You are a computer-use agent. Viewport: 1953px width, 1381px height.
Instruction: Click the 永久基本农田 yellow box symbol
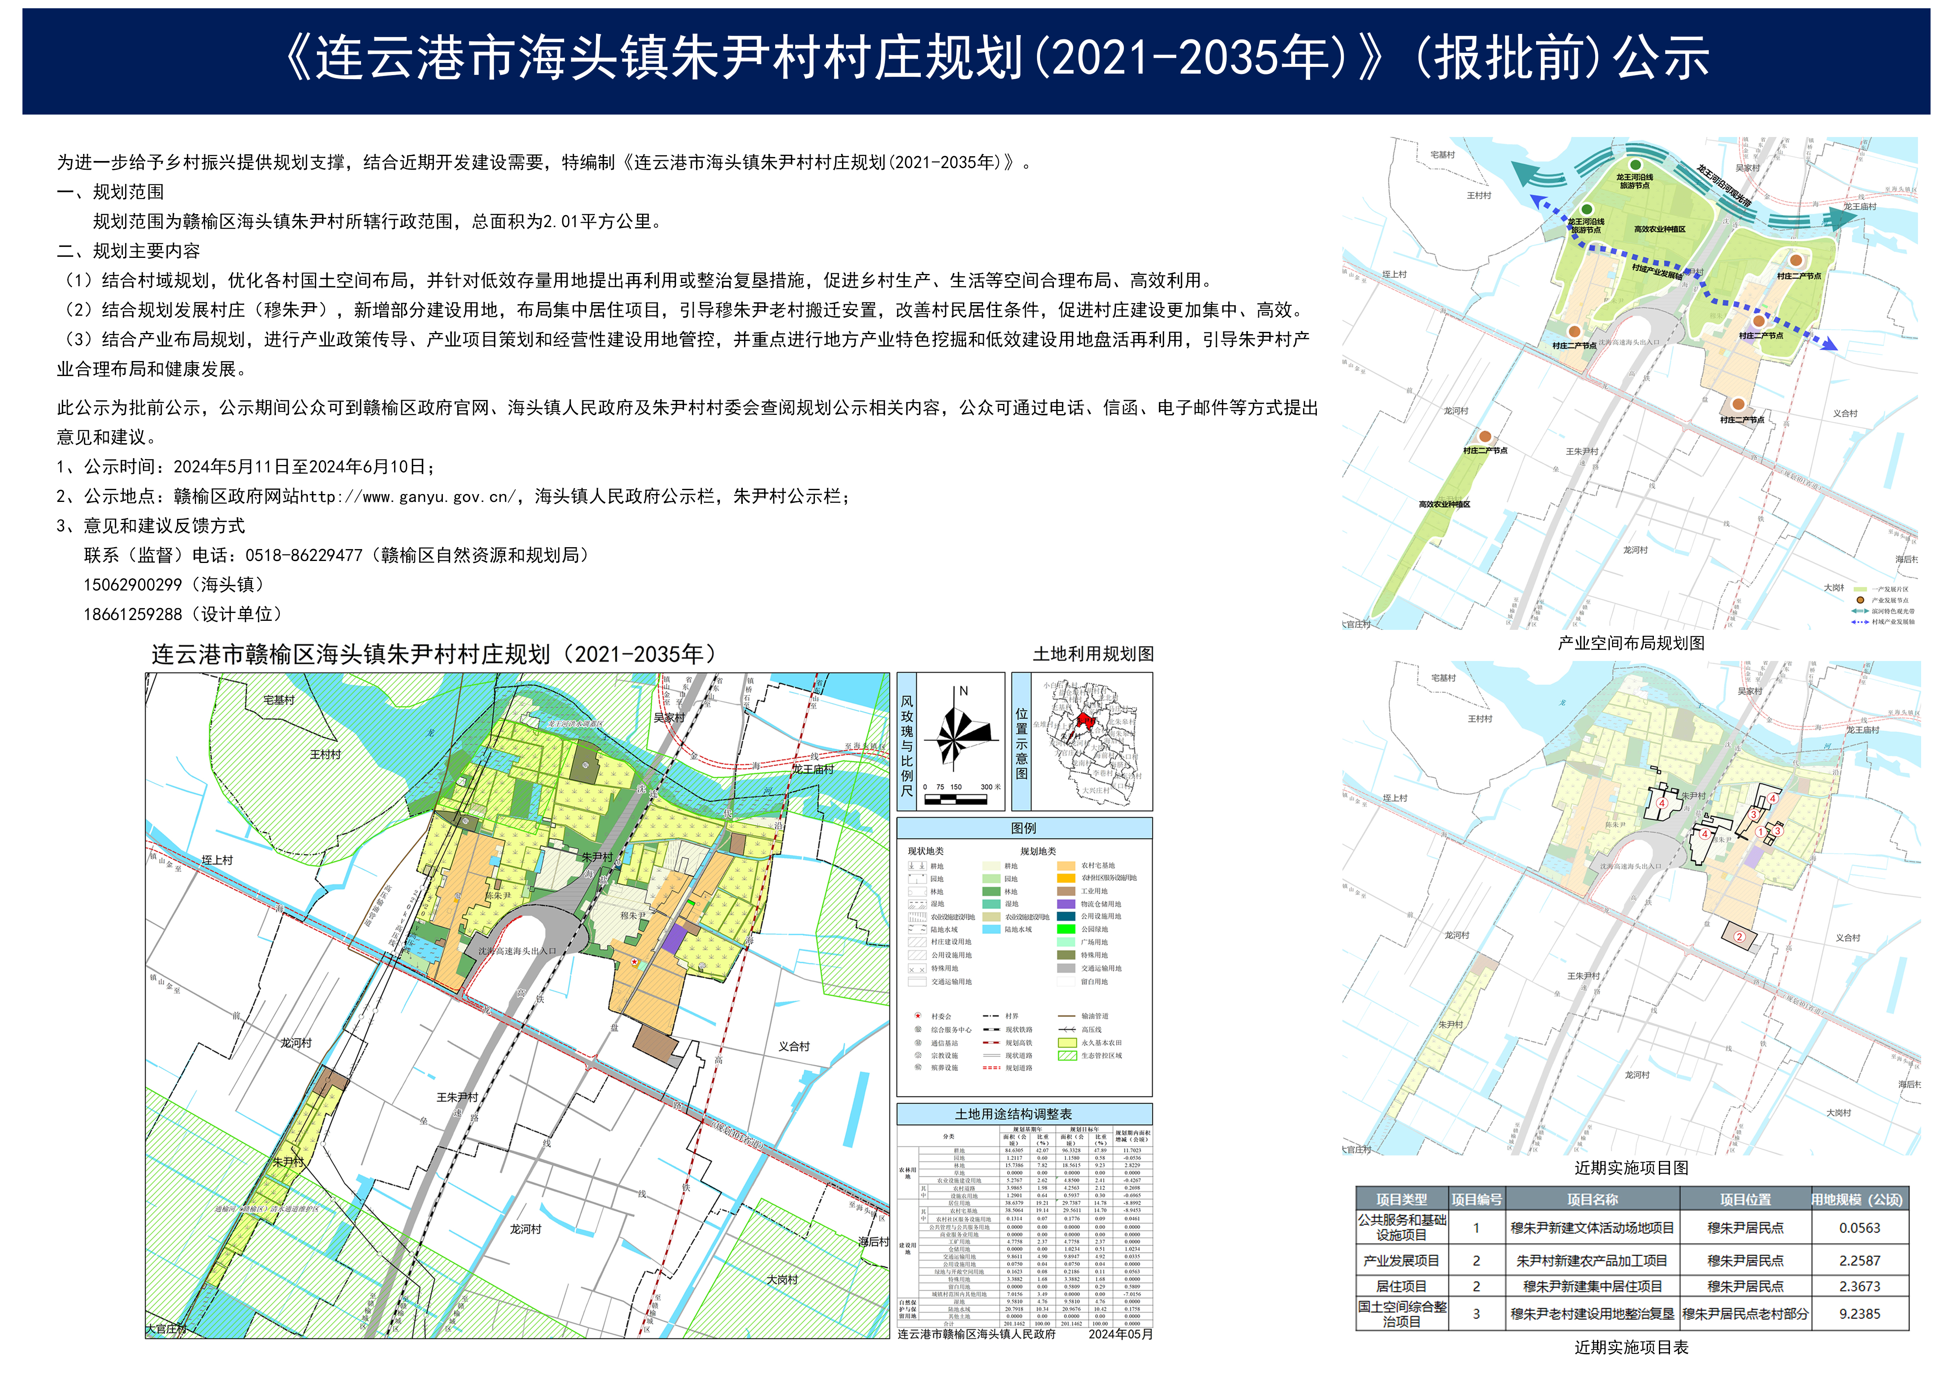1068,1042
